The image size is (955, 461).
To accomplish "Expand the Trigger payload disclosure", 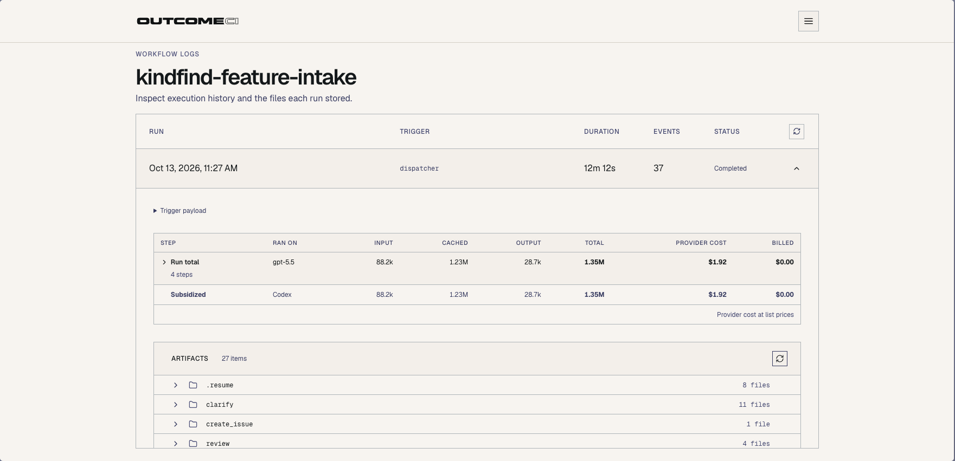I will [x=180, y=211].
